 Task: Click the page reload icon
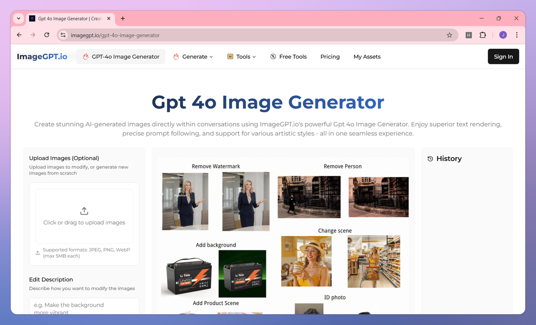coord(46,34)
